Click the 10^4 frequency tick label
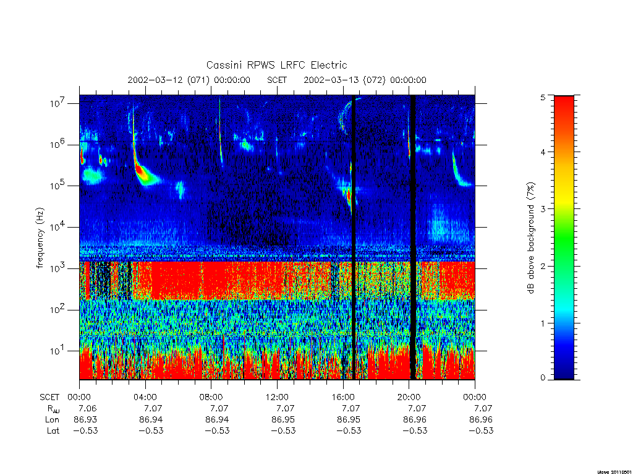This screenshot has height=475, width=633. click(x=57, y=227)
